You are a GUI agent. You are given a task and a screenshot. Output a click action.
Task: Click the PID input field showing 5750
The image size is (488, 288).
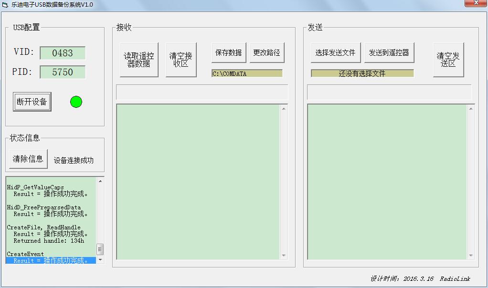63,72
